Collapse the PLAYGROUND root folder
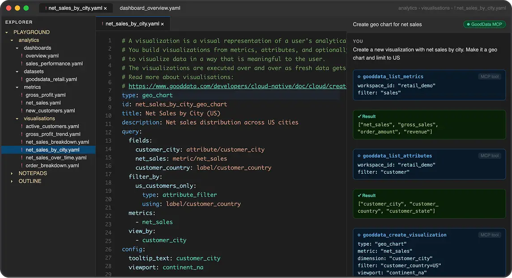Viewport: 512px width, 278px height. 7,32
